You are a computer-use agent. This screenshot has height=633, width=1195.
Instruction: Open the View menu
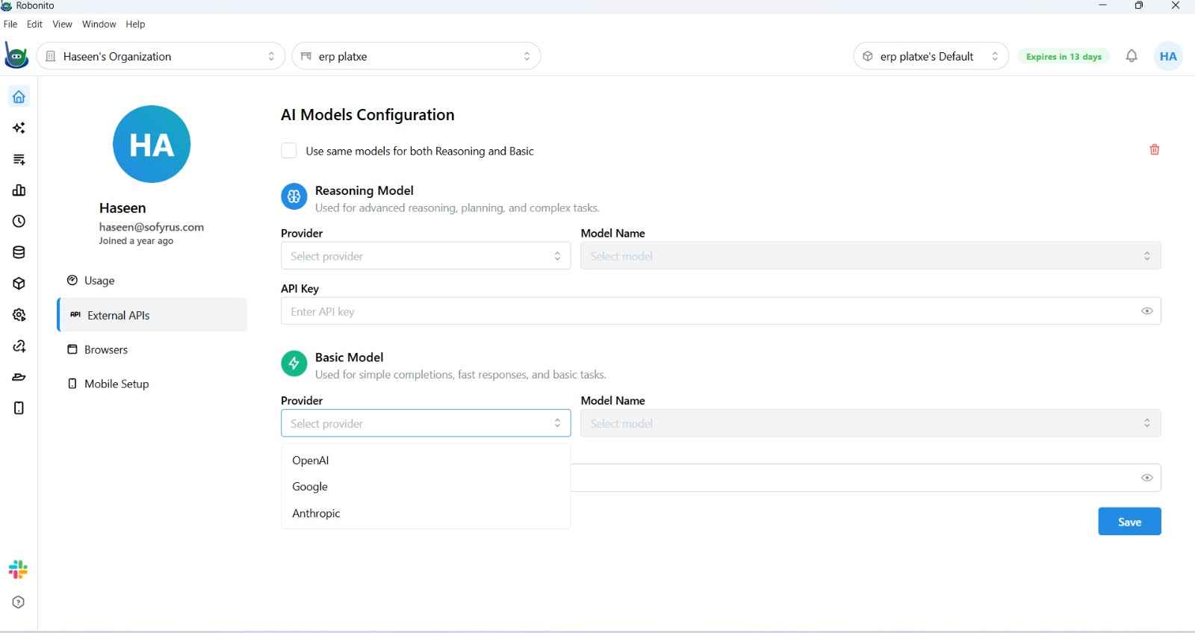tap(62, 24)
